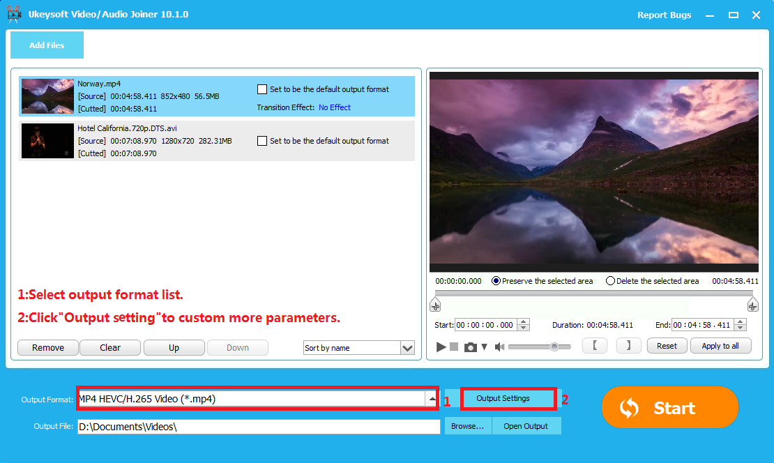
Task: Click the Hotel California.720p.DTS.avi file name
Action: [127, 128]
